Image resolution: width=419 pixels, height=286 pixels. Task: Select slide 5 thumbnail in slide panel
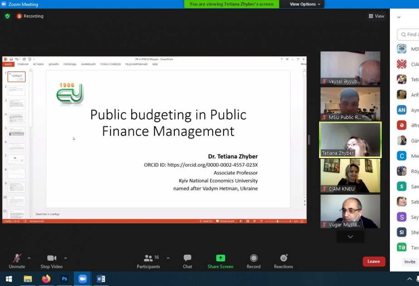tap(16, 132)
